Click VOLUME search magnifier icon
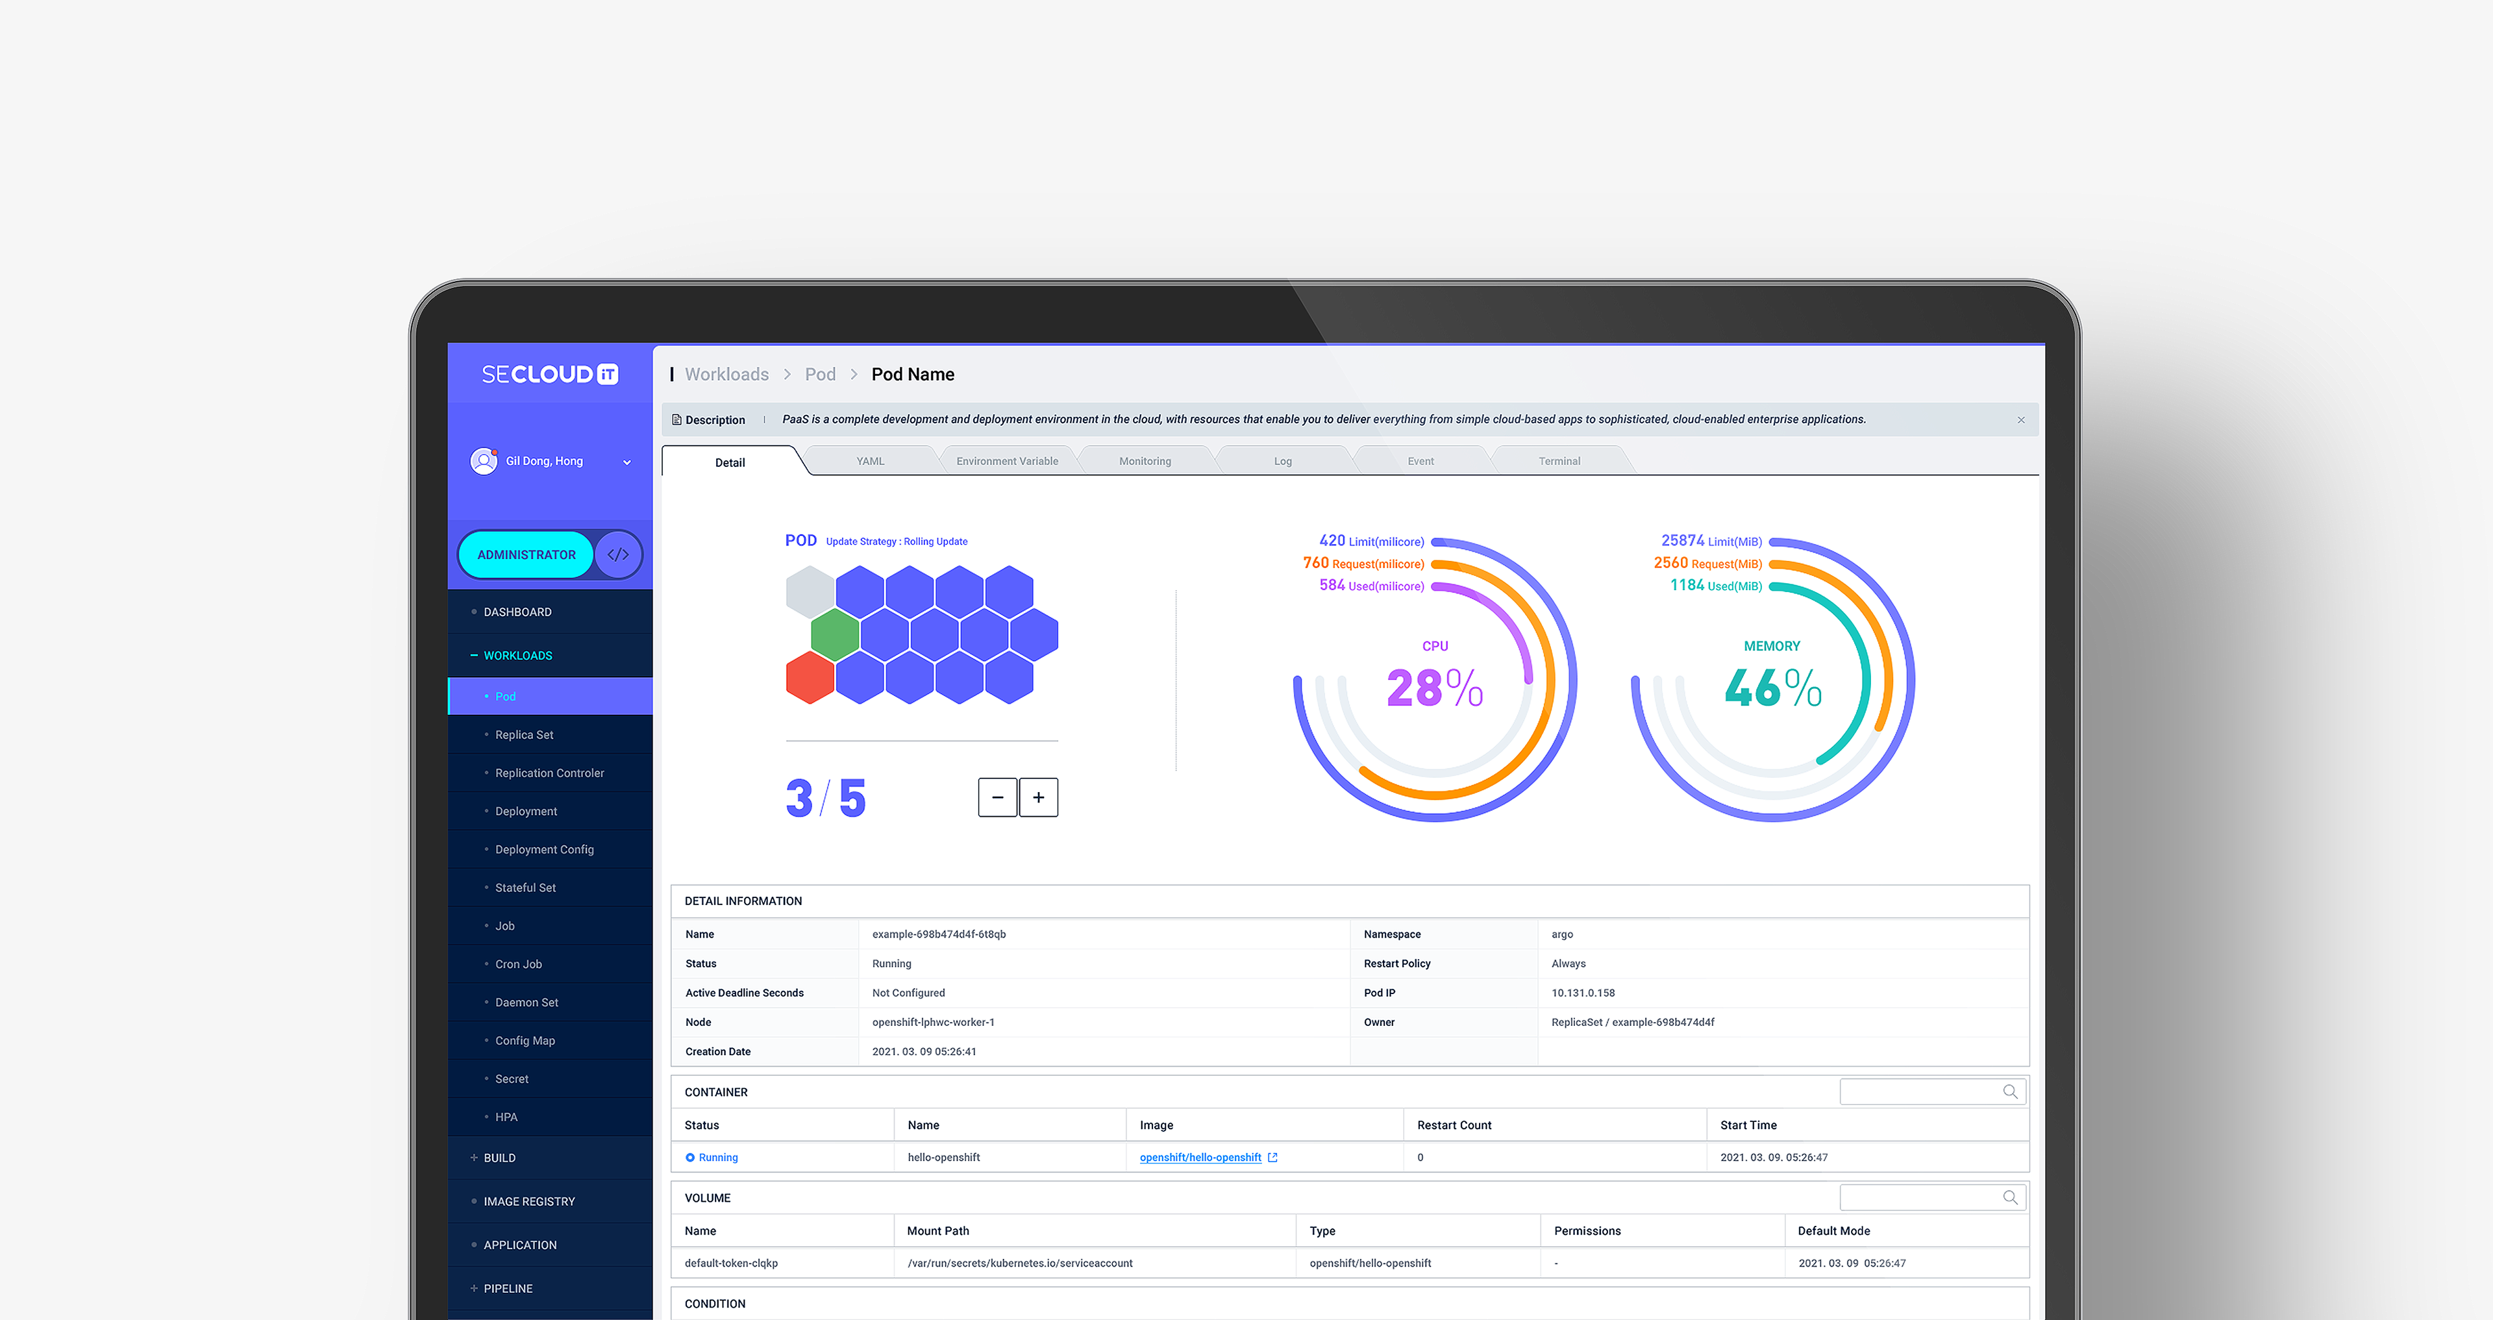2493x1320 pixels. [2010, 1197]
